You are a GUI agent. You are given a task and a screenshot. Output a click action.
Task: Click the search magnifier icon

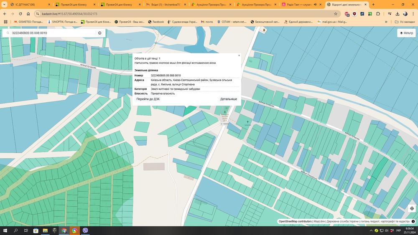point(8,33)
